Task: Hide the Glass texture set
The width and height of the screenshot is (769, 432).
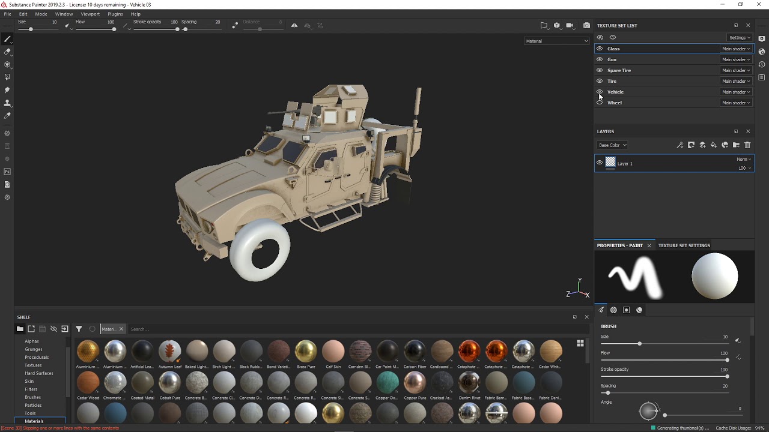Action: point(600,49)
